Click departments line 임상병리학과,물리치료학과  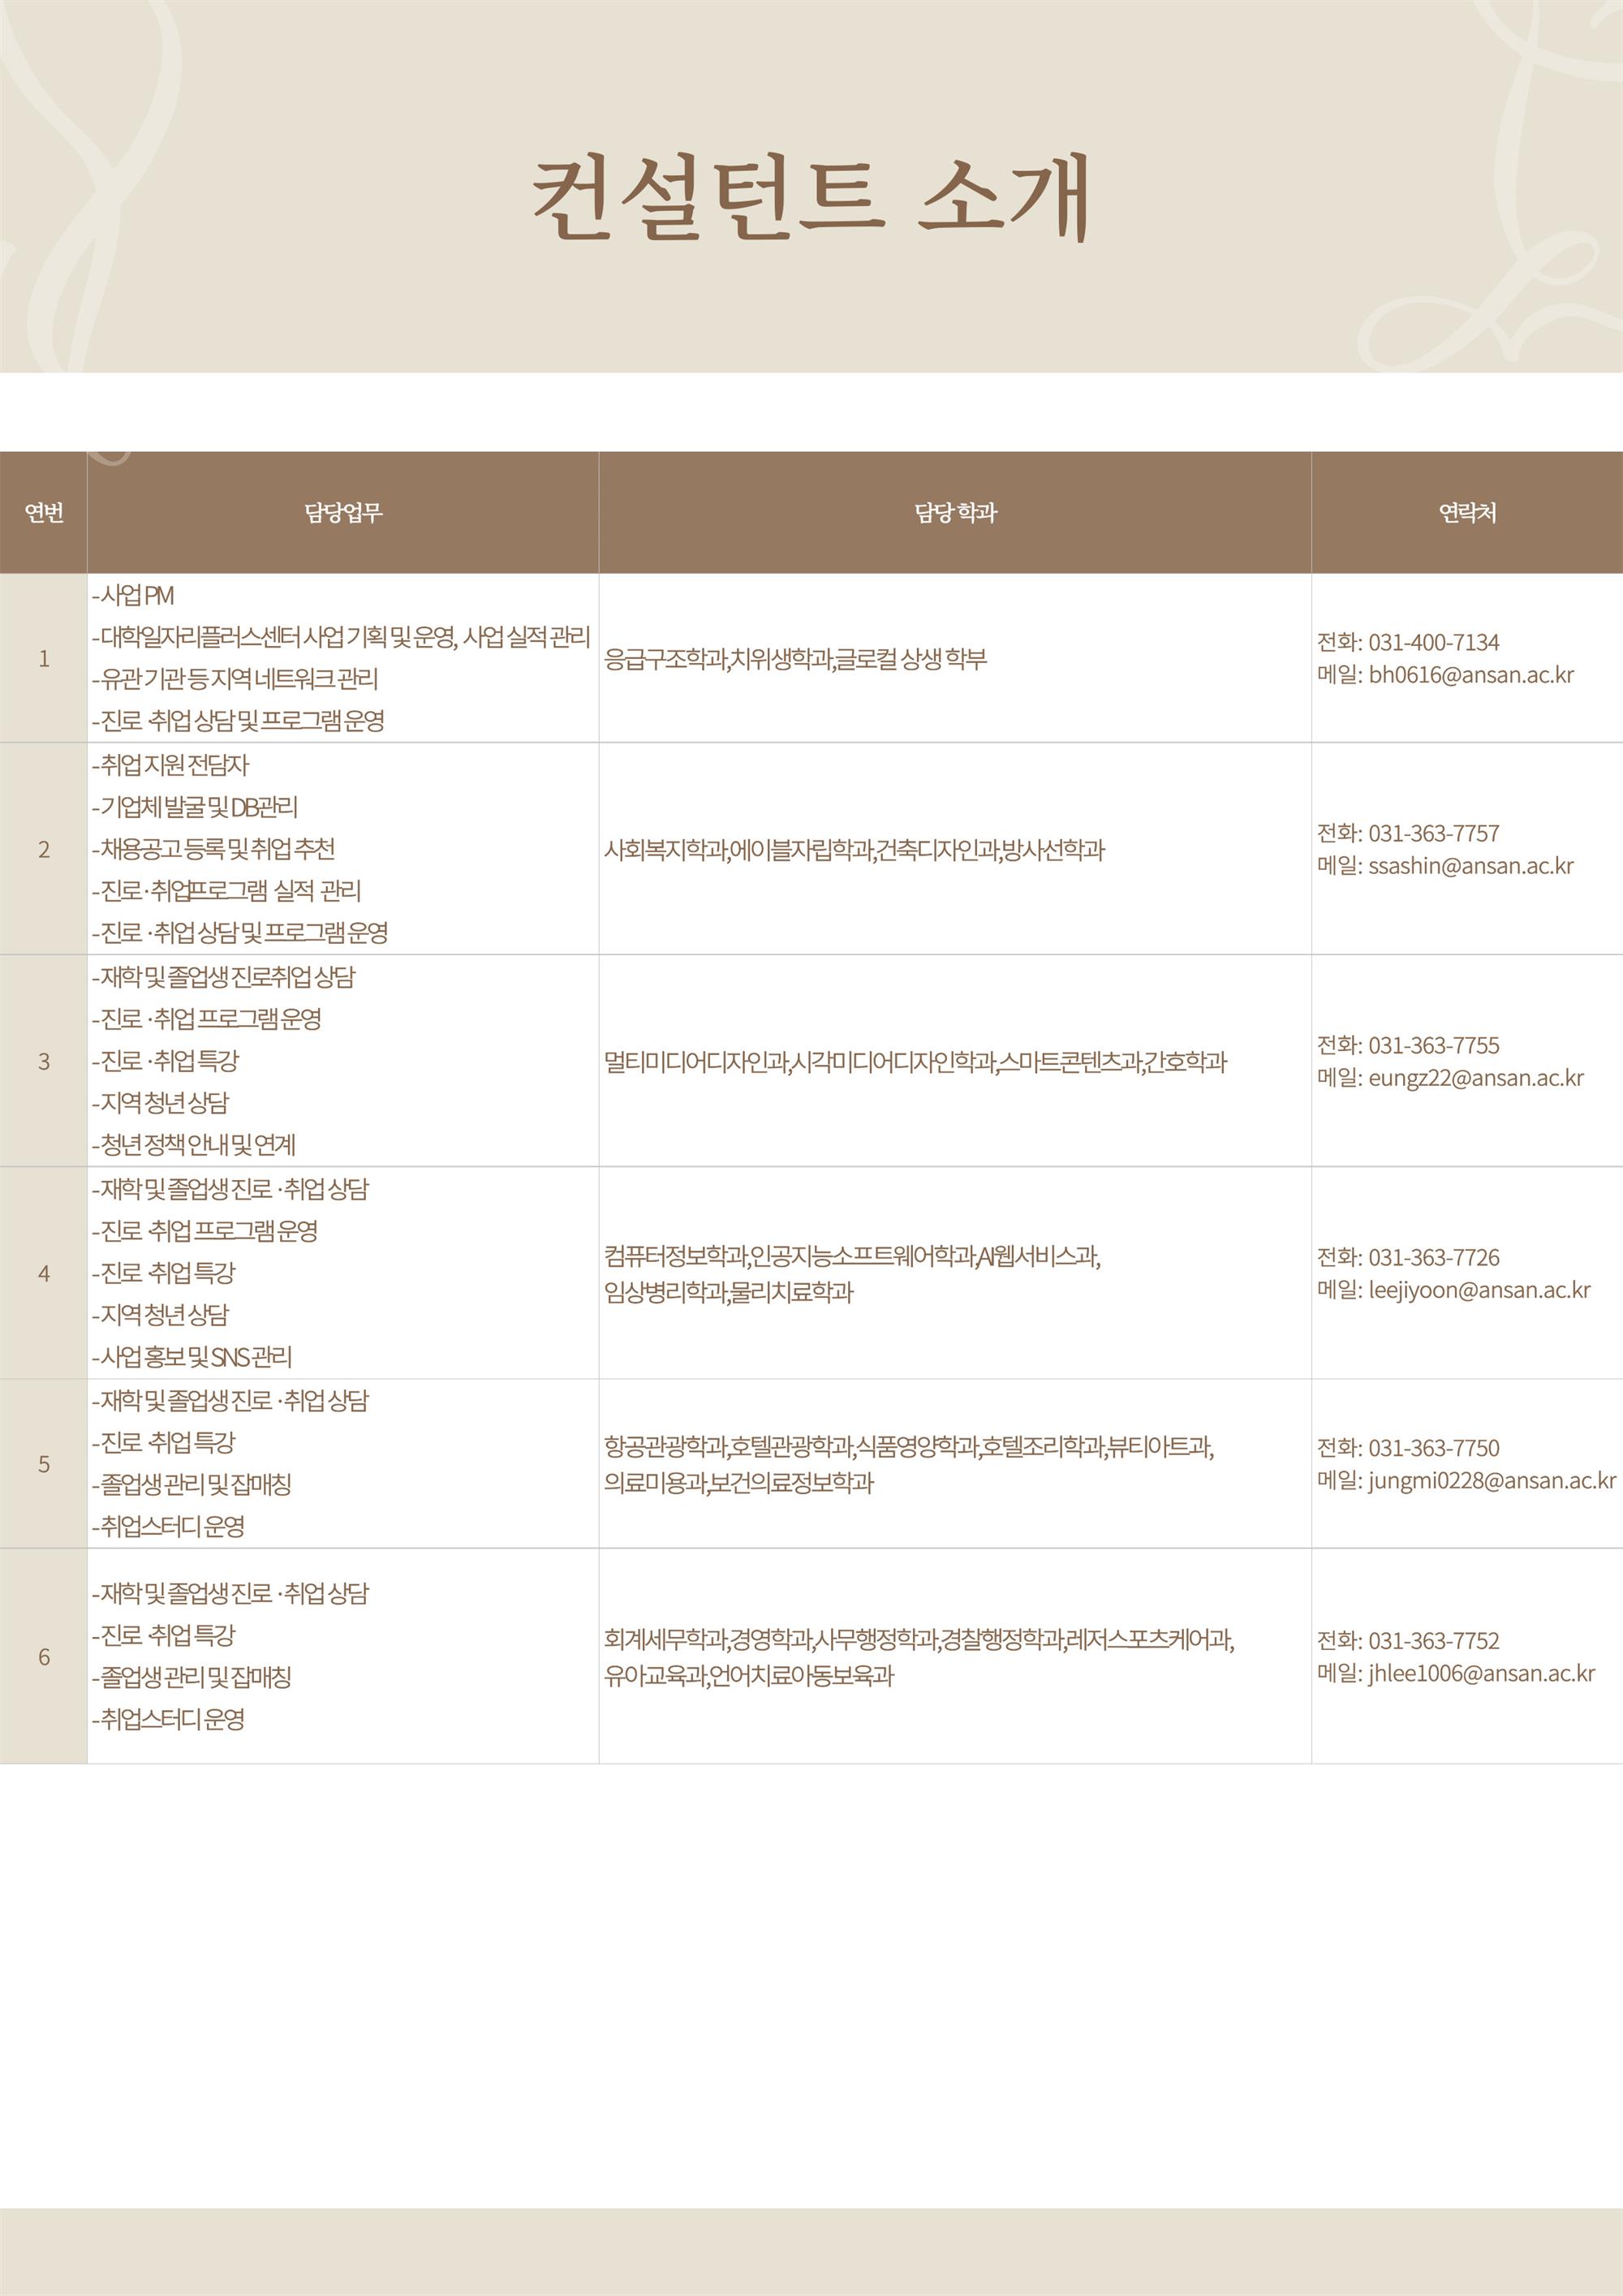pos(728,1292)
